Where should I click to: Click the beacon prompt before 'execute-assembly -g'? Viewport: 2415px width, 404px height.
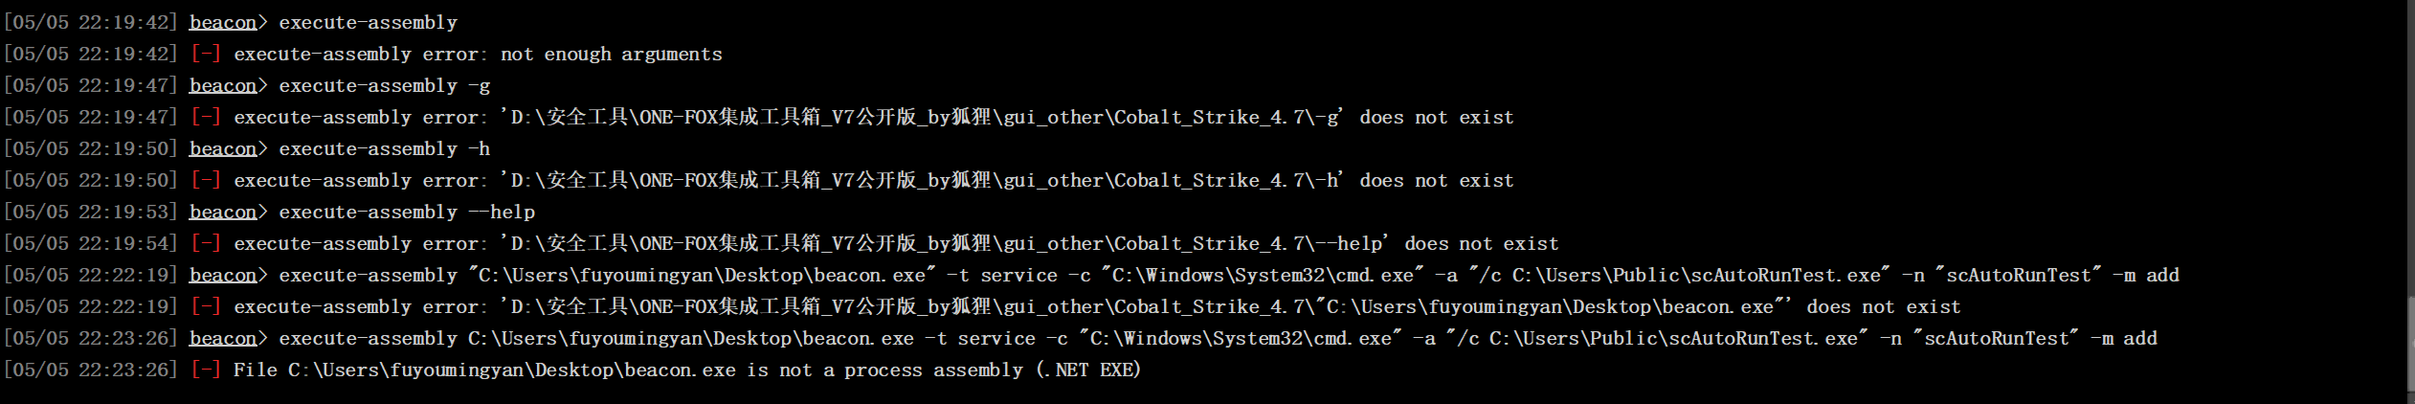pos(222,85)
